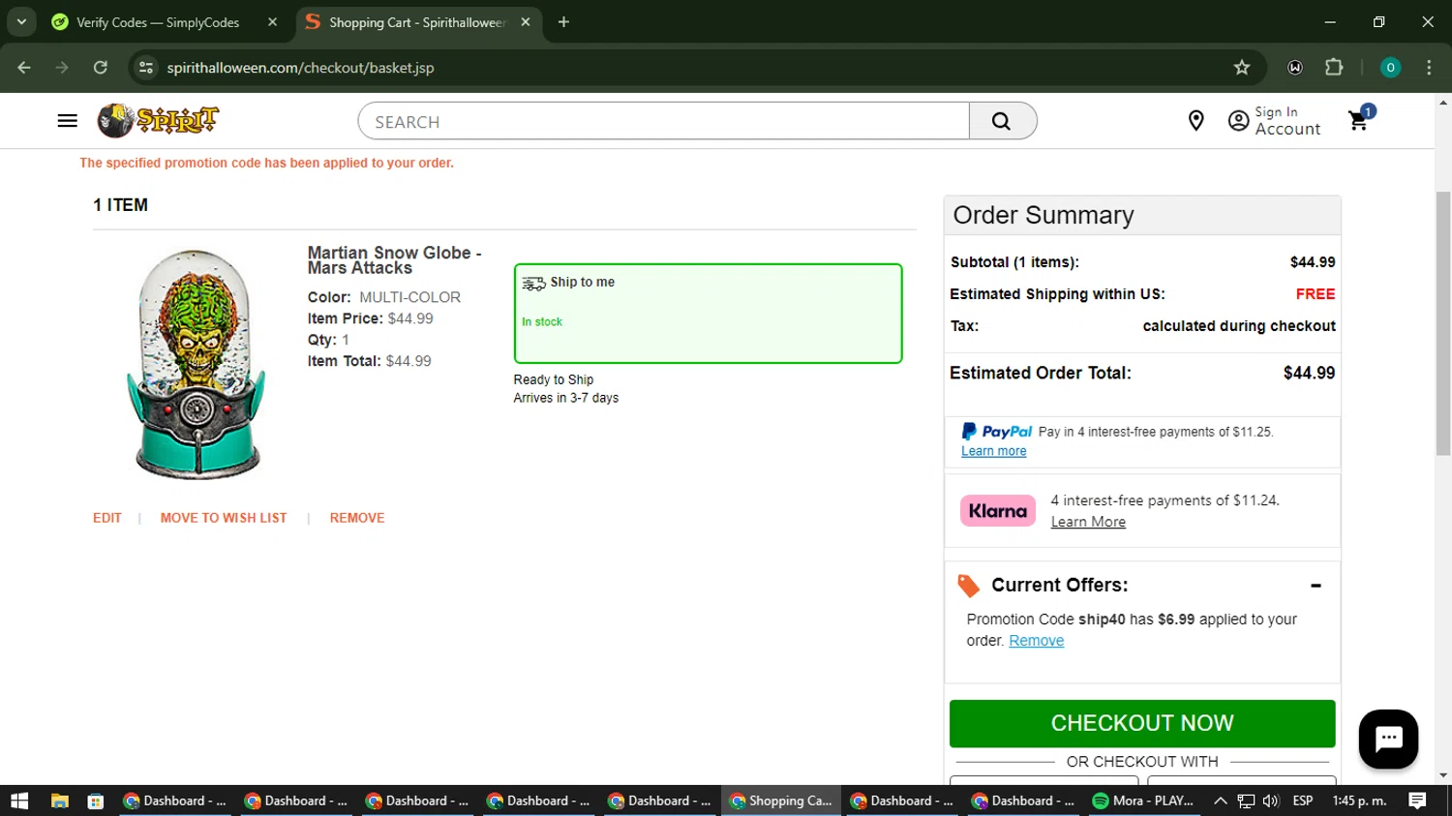1452x816 pixels.
Task: Open PayPal Learn more link
Action: click(993, 451)
